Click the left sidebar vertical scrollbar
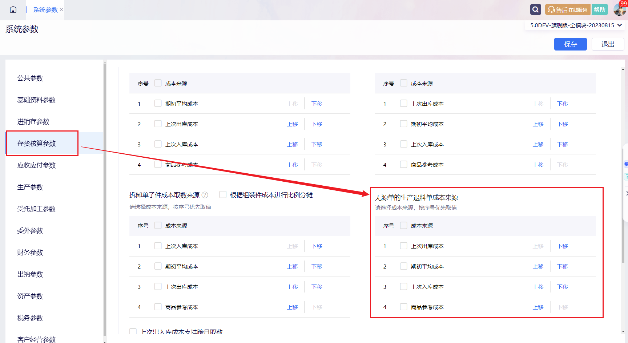628x343 pixels. 105,200
